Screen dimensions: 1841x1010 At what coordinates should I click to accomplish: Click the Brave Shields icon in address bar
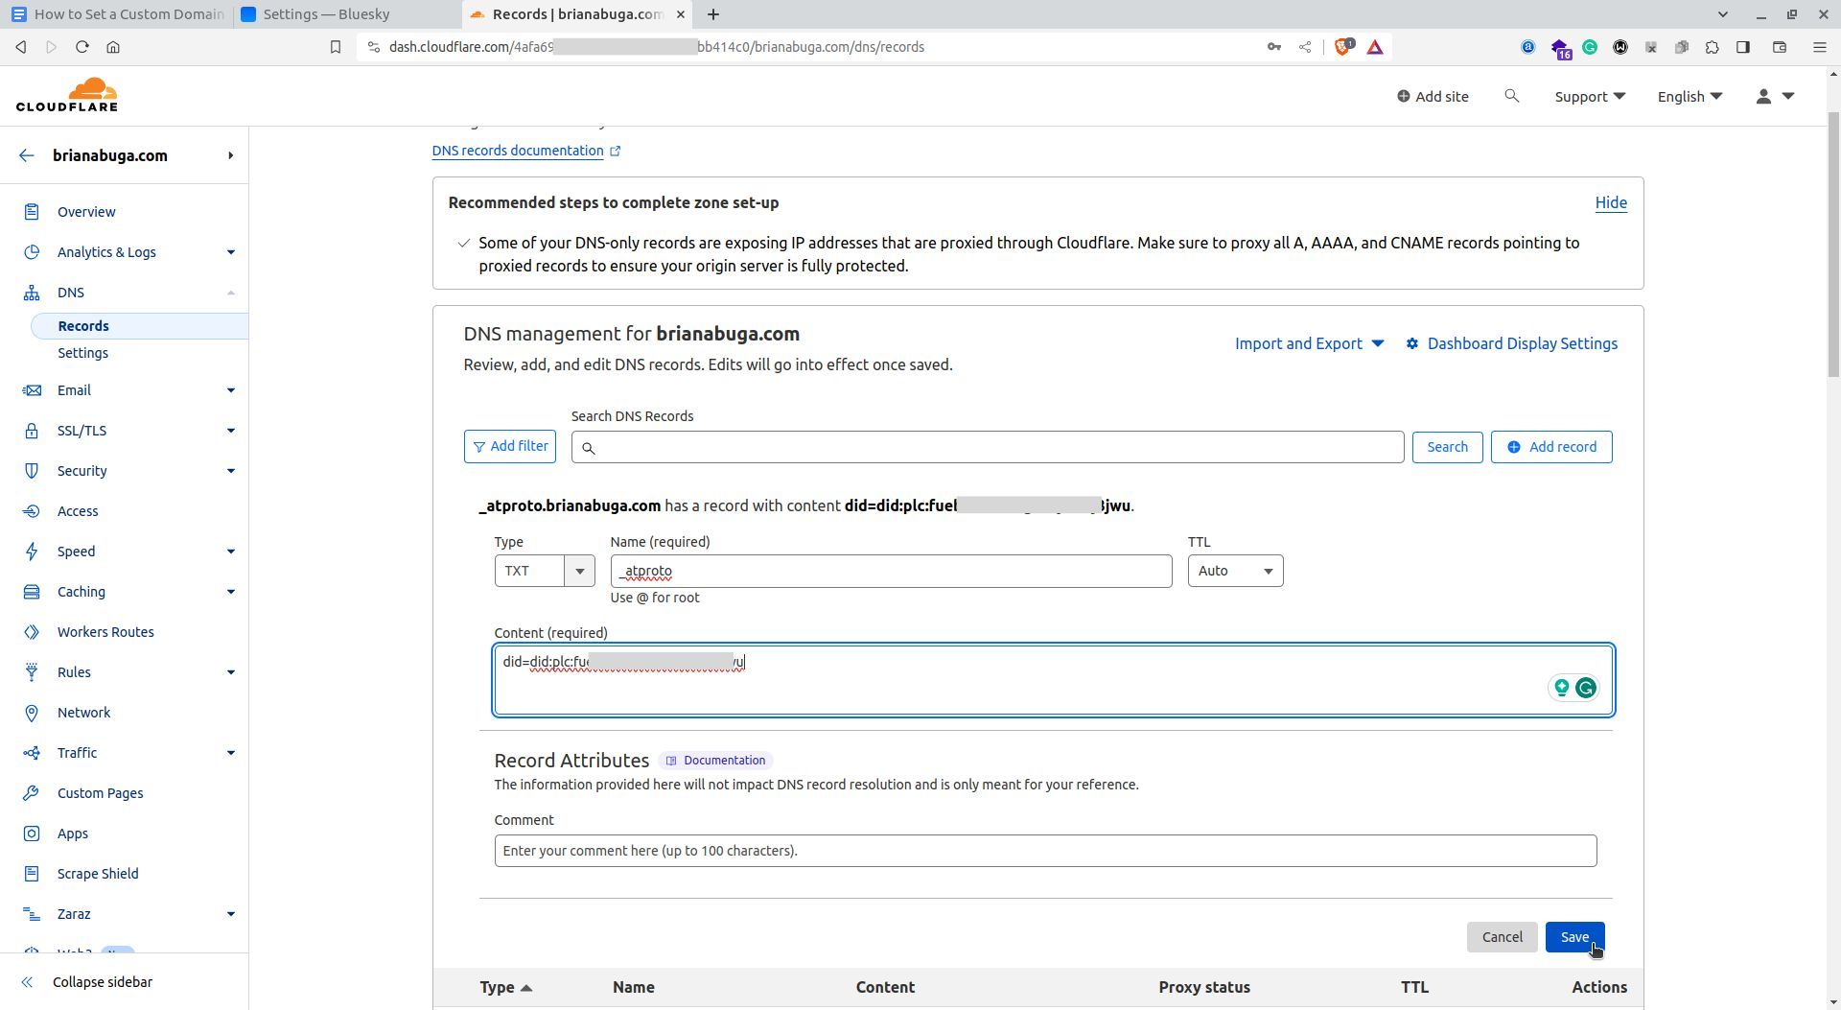[1341, 46]
